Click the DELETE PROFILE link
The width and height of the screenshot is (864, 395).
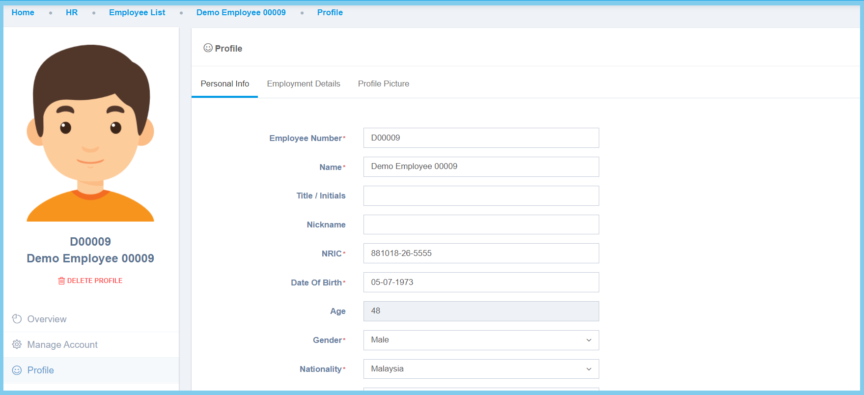[95, 281]
